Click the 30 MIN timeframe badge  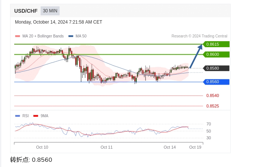pyautogui.click(x=50, y=11)
